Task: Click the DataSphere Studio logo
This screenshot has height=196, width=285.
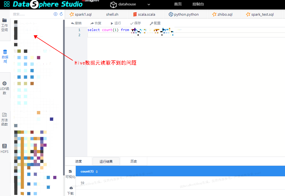Action: [x=48, y=4]
